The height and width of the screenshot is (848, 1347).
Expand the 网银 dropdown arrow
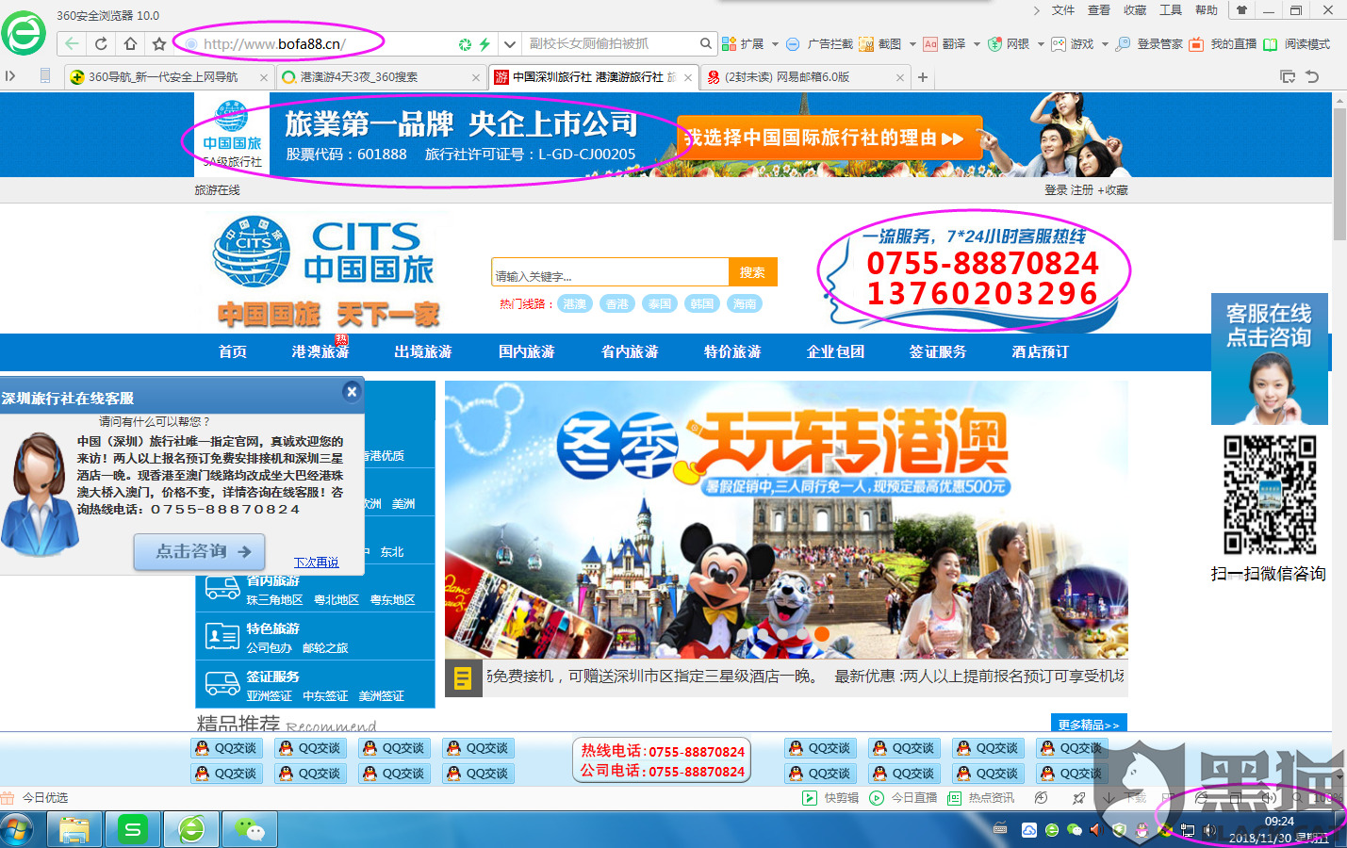[1041, 44]
